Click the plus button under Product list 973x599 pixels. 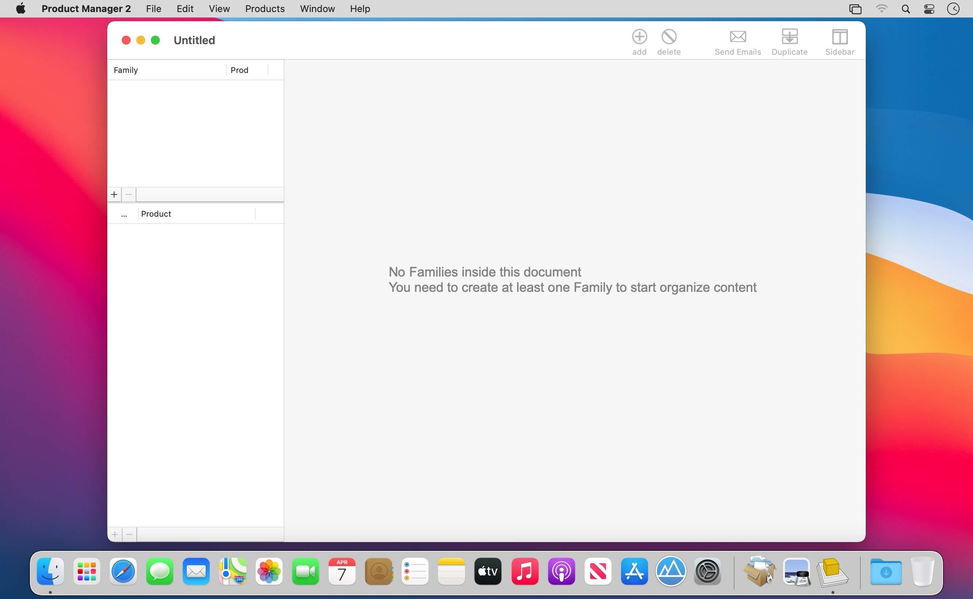(x=115, y=534)
